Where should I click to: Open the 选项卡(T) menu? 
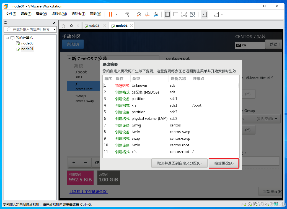pos(78,14)
